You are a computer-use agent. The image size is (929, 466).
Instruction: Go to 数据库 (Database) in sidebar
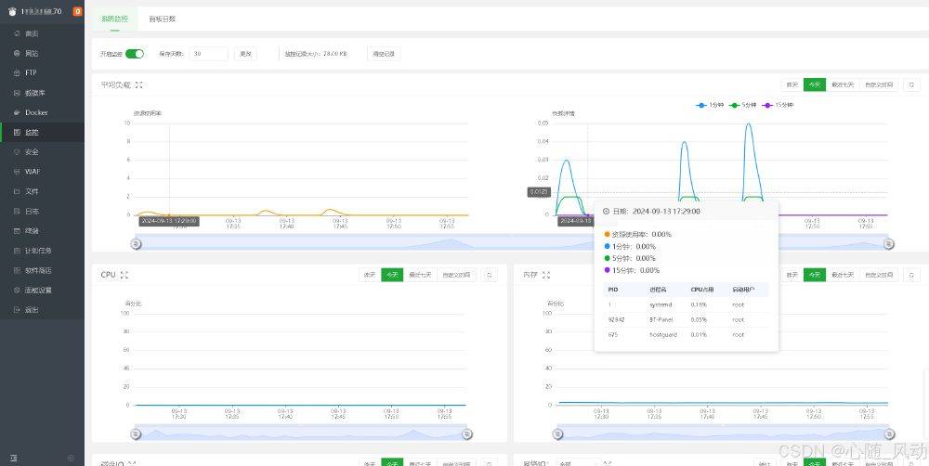33,93
